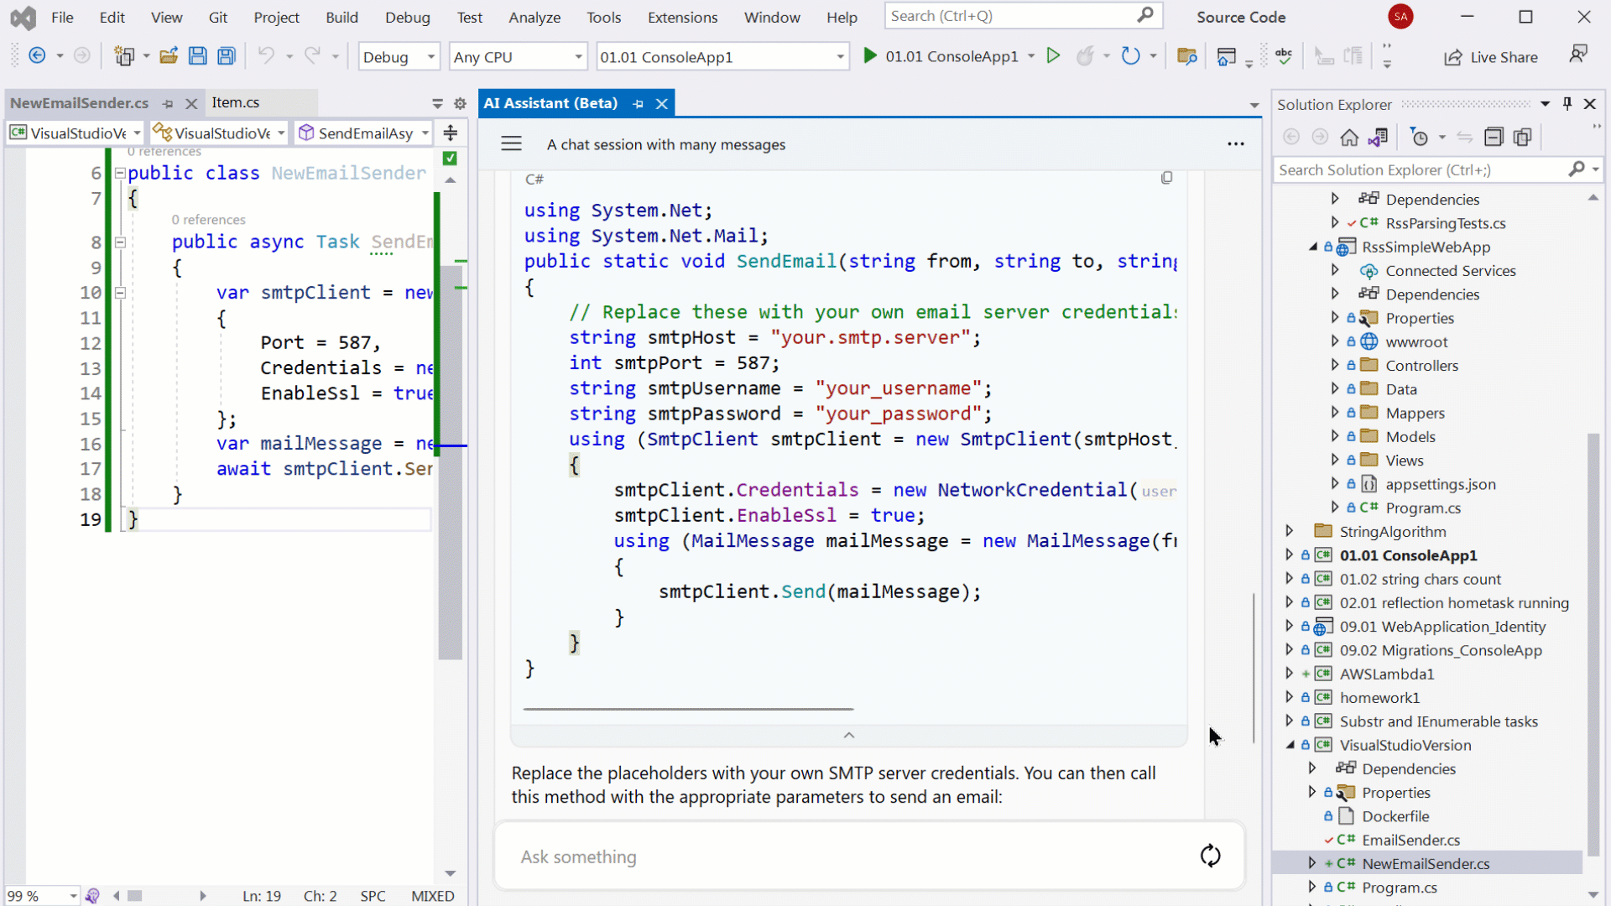Viewport: 1611px width, 906px height.
Task: Click the Restart circular arrow icon
Action: click(x=1131, y=55)
